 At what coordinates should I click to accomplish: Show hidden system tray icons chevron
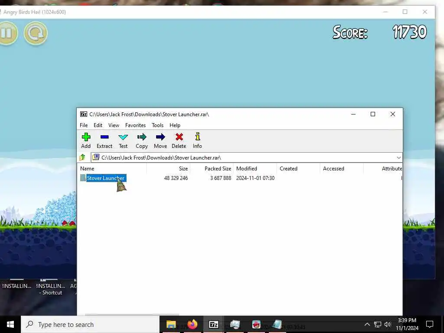click(x=367, y=324)
